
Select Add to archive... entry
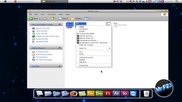[94, 36]
